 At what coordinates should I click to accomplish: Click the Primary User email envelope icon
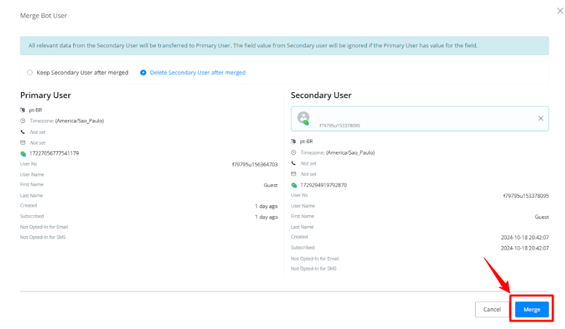[x=23, y=142]
